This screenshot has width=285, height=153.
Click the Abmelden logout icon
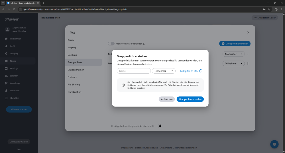(6, 98)
